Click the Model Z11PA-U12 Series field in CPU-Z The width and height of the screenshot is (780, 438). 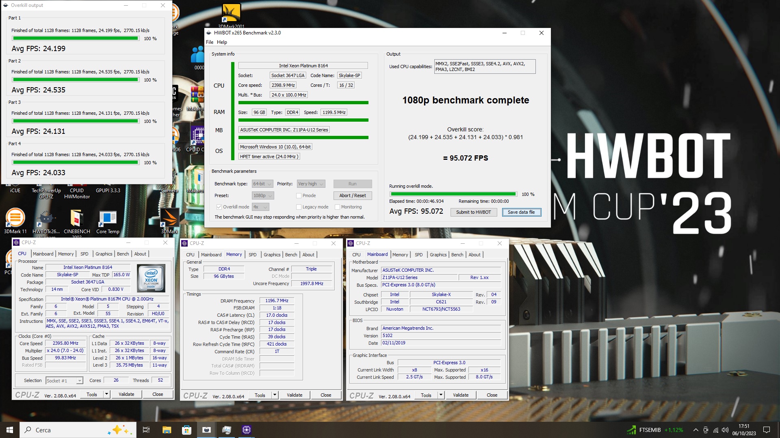[419, 278]
